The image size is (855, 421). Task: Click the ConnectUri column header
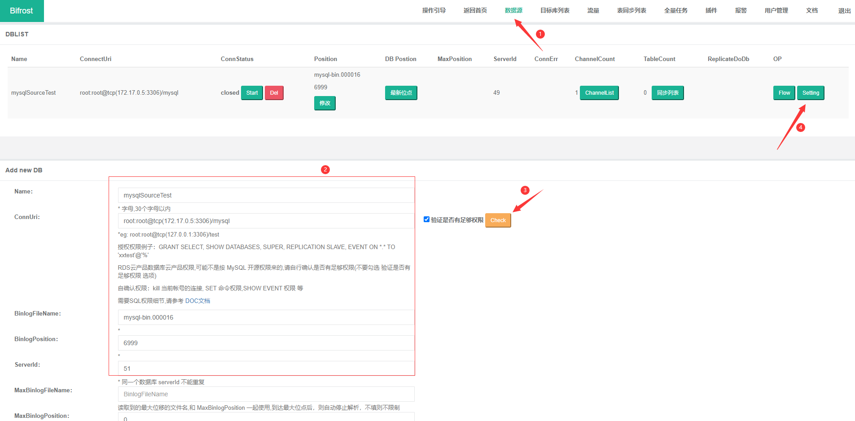tap(96, 59)
